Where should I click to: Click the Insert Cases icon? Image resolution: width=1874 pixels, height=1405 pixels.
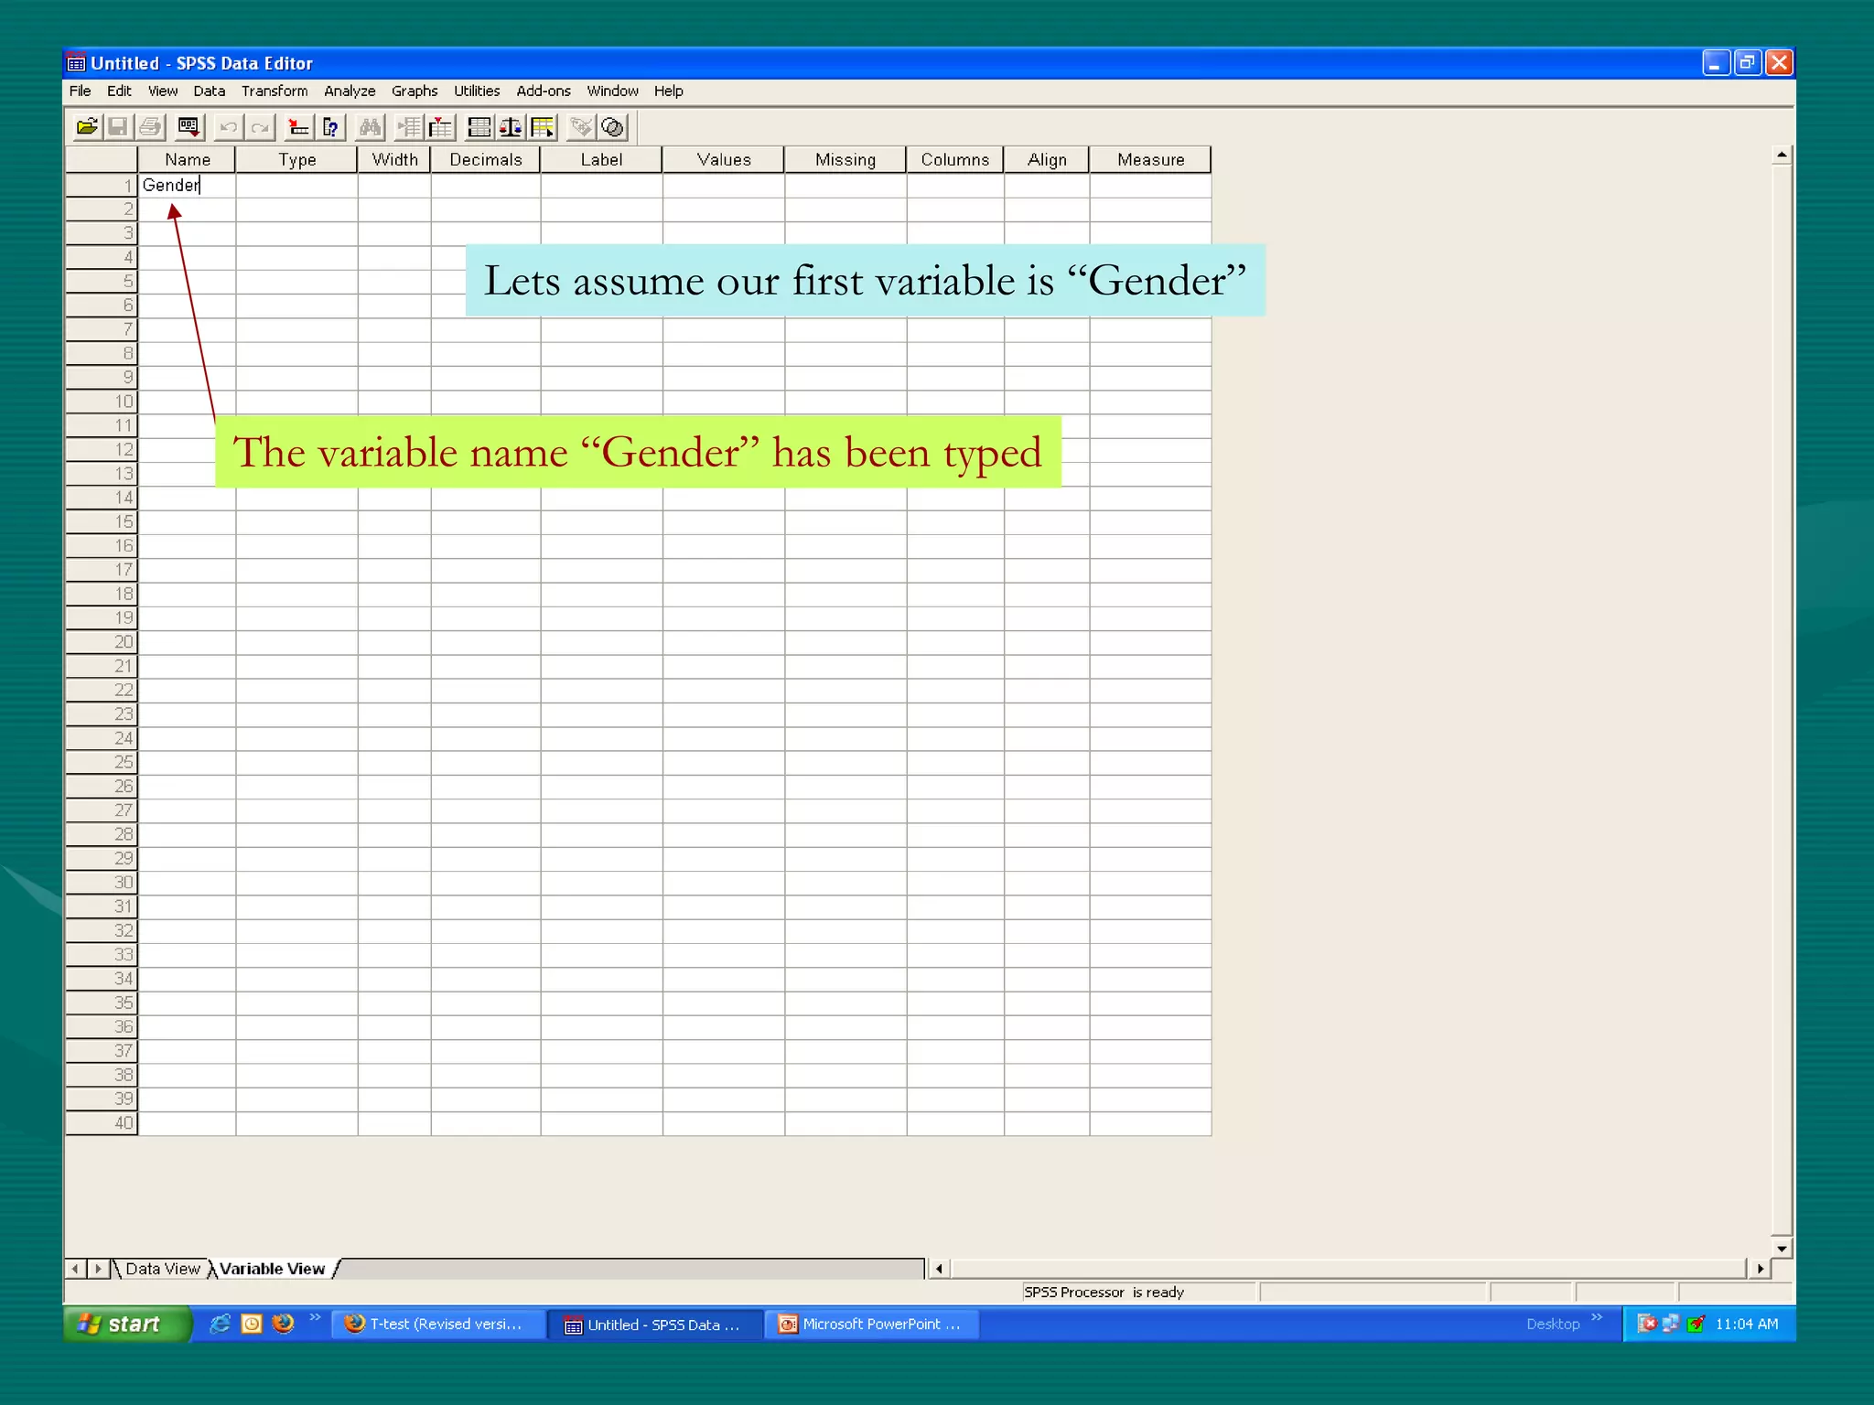click(409, 127)
